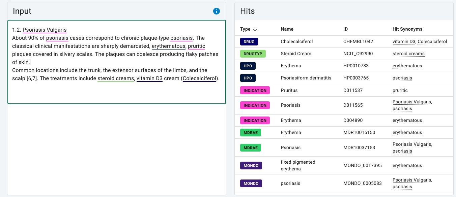Screen dimensions: 456x197
Task: Click '(Colecalciferol)' annotation in the input text
Action: coord(199,78)
